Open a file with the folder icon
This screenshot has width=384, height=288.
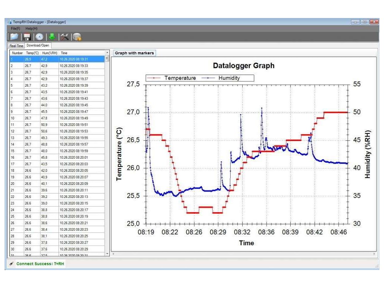[x=14, y=37]
